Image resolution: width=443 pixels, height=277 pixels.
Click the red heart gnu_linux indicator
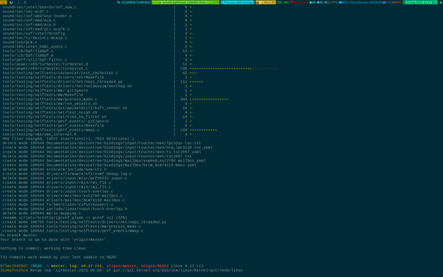[300, 2]
